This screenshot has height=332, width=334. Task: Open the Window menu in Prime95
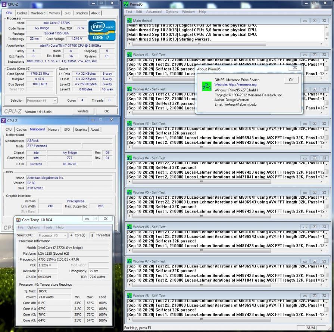click(x=188, y=12)
